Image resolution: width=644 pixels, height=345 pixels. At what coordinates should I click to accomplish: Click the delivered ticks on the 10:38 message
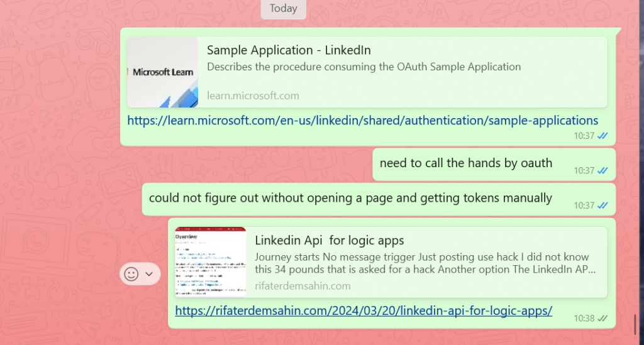[602, 319]
